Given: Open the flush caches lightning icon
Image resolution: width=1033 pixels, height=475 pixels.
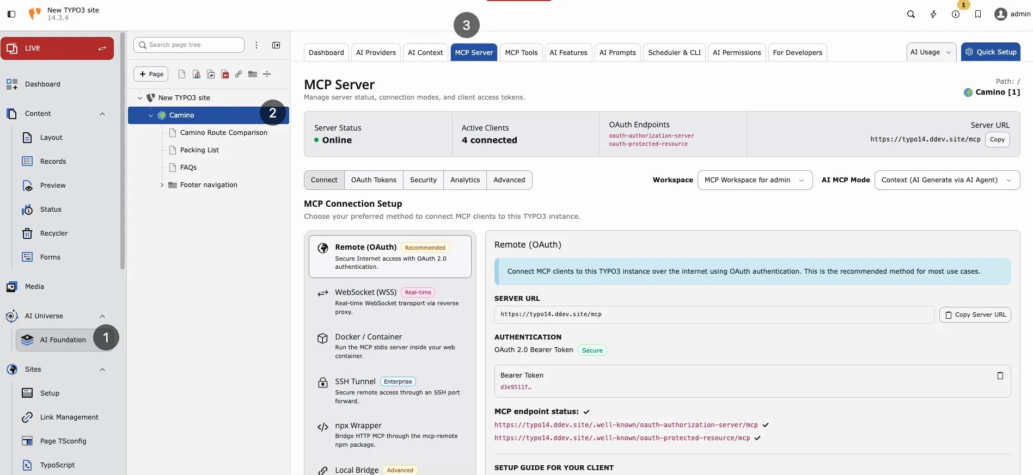Looking at the screenshot, I should click(933, 14).
